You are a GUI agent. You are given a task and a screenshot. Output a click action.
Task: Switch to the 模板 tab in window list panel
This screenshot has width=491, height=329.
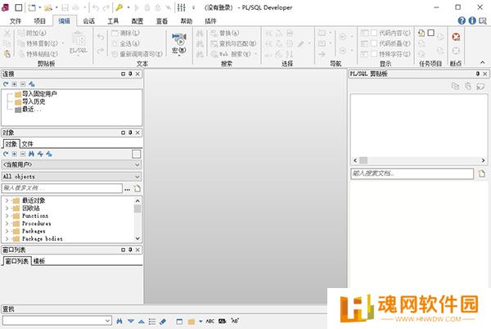[38, 261]
